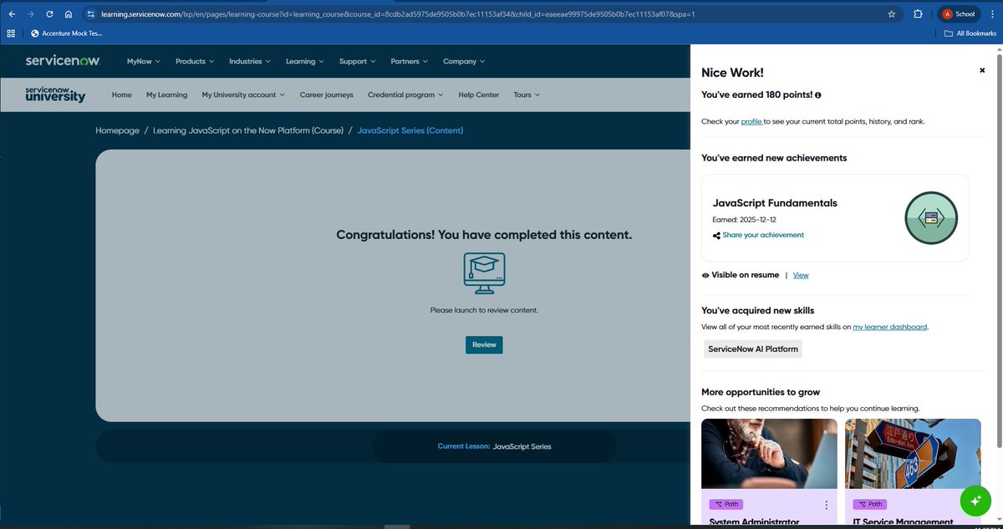This screenshot has width=1003, height=529.
Task: Open IT Service Management path thumbnail
Action: (913, 454)
